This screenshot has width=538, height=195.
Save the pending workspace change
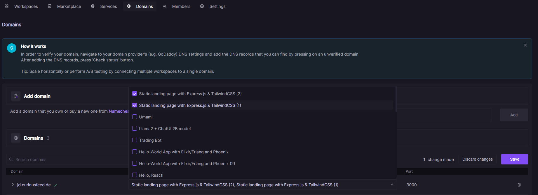(x=514, y=159)
